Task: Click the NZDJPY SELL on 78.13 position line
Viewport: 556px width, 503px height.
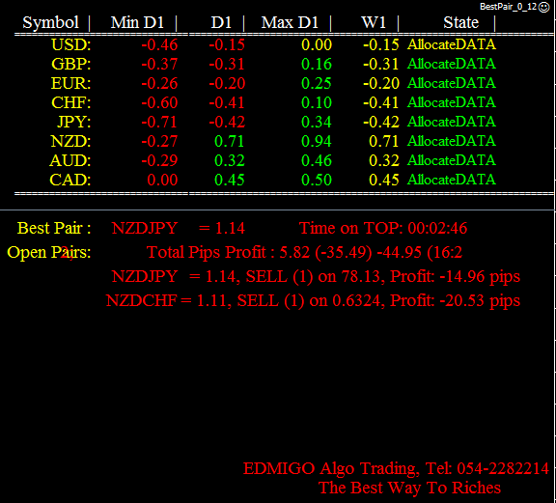Action: (316, 276)
